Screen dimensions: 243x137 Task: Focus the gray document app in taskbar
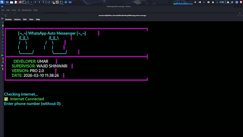pyautogui.click(x=57, y=2)
